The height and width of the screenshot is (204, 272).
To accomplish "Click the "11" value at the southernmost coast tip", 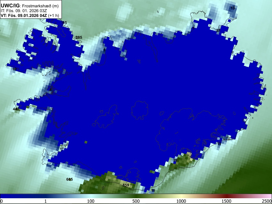I will click(x=153, y=191).
